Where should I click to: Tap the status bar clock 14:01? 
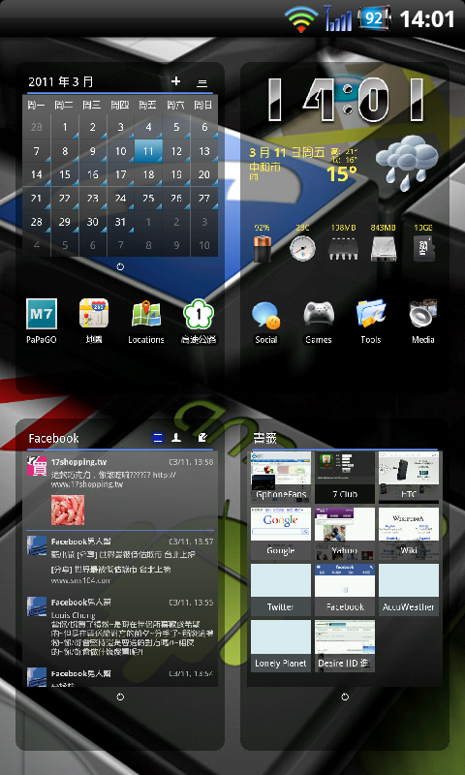pyautogui.click(x=427, y=19)
